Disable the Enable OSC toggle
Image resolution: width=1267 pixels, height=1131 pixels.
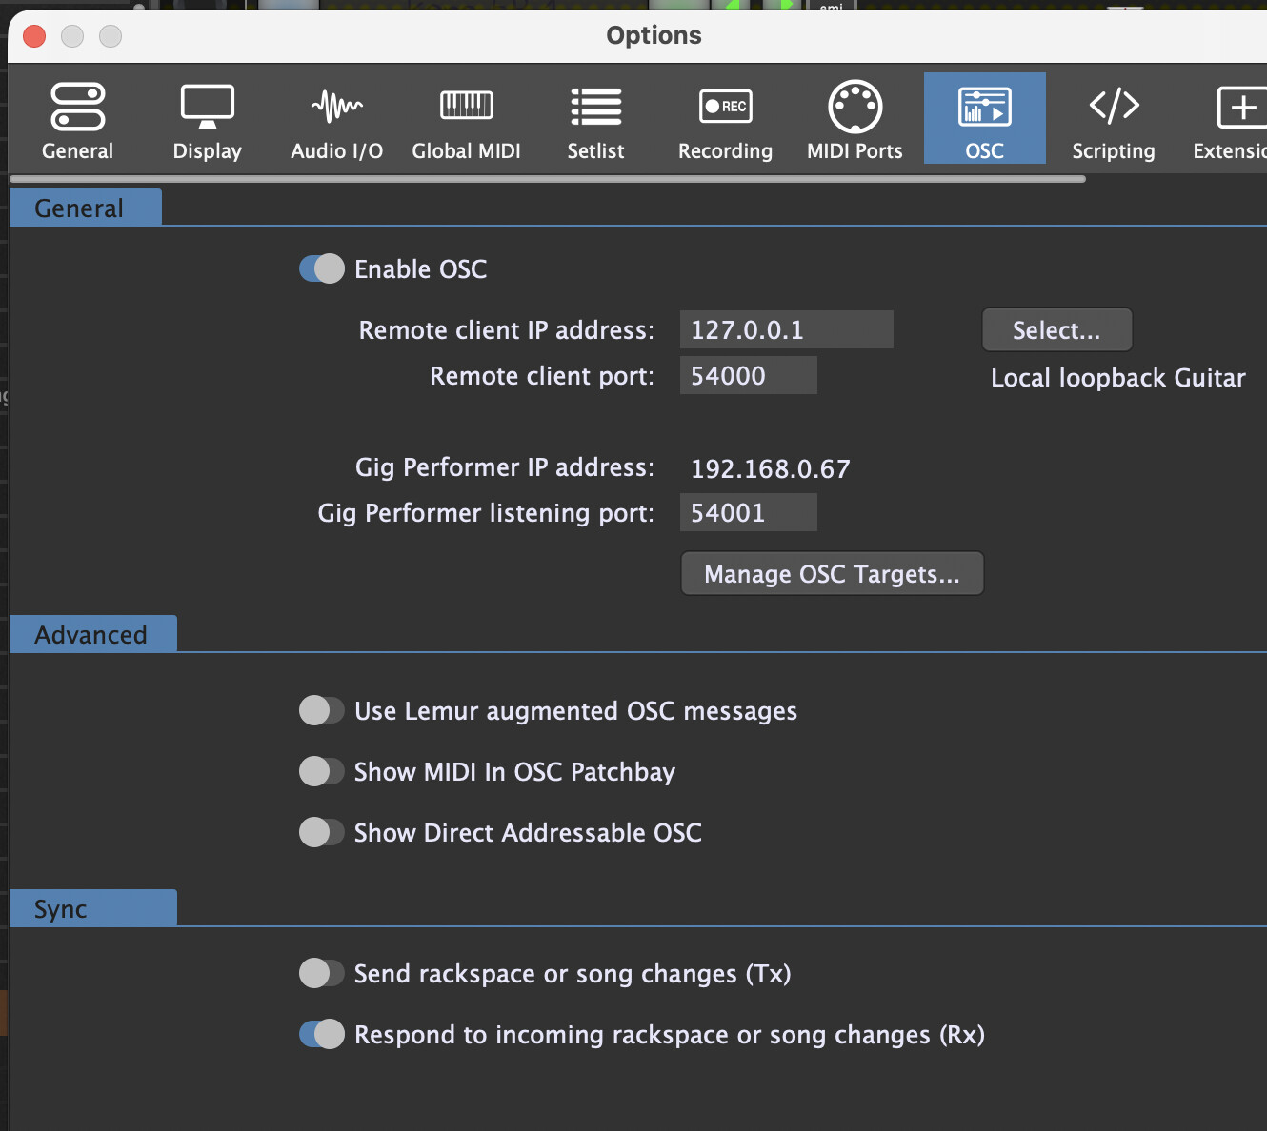tap(322, 268)
